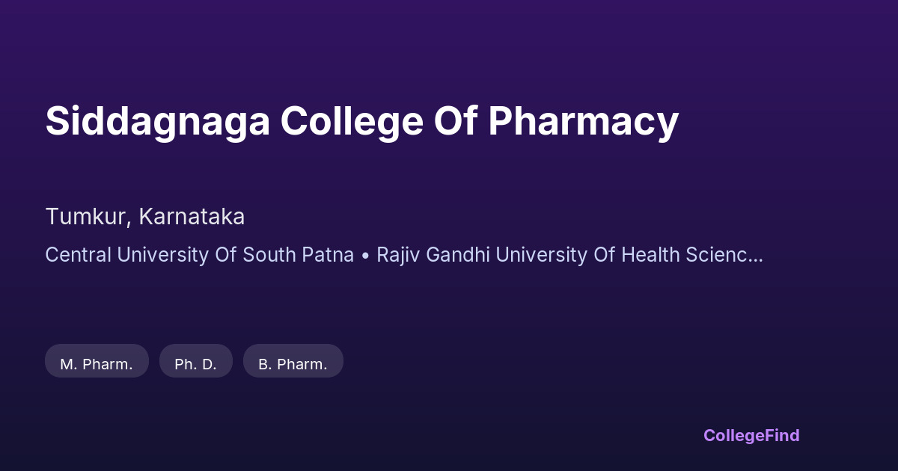Click the word Tumkur in the location
The image size is (898, 471).
point(87,217)
